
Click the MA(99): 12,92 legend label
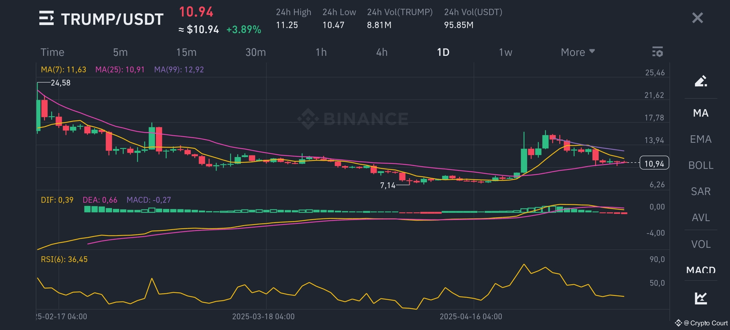point(179,70)
